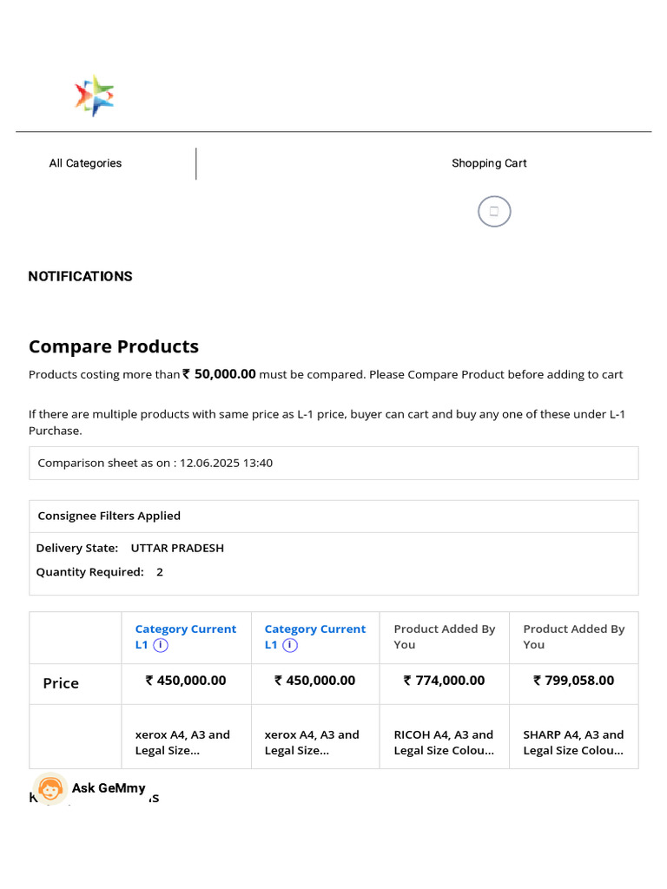
Task: Open the NOTIFICATIONS section
Action: coord(80,276)
